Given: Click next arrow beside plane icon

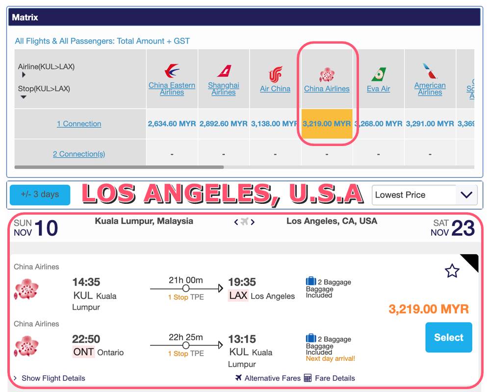Looking at the screenshot, I should [253, 222].
